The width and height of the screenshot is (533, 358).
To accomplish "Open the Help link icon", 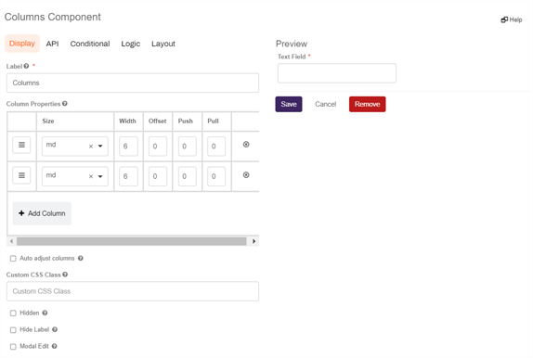I will coord(504,19).
